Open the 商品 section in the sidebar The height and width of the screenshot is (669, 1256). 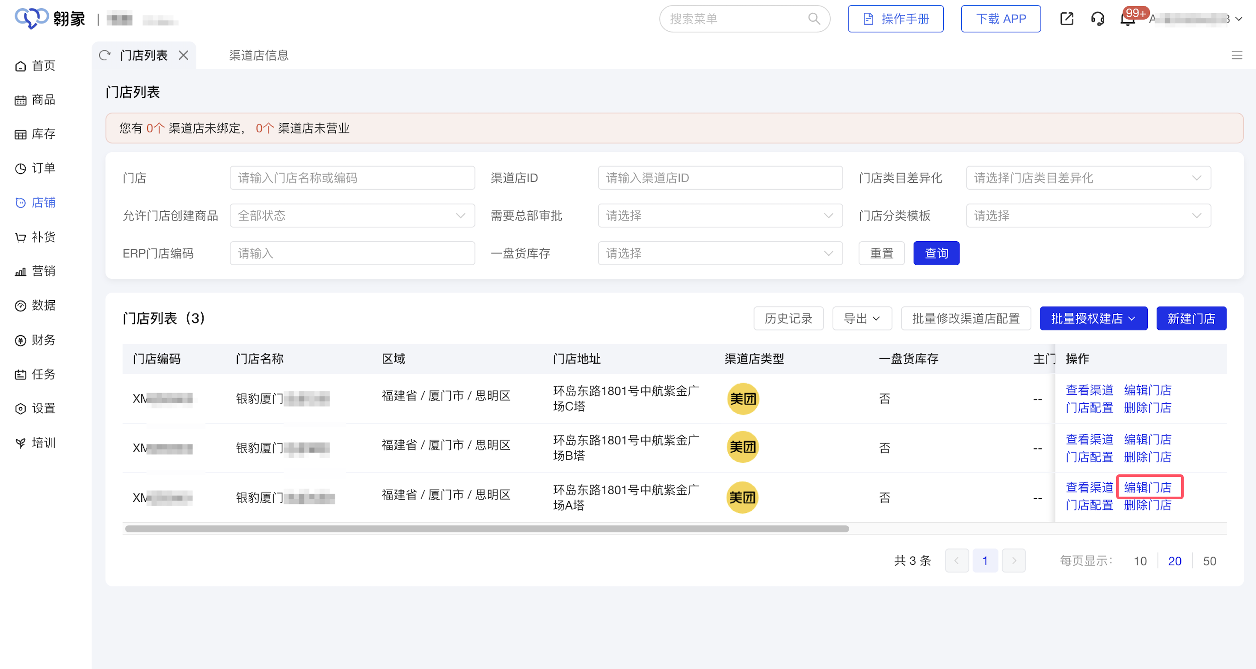[43, 100]
